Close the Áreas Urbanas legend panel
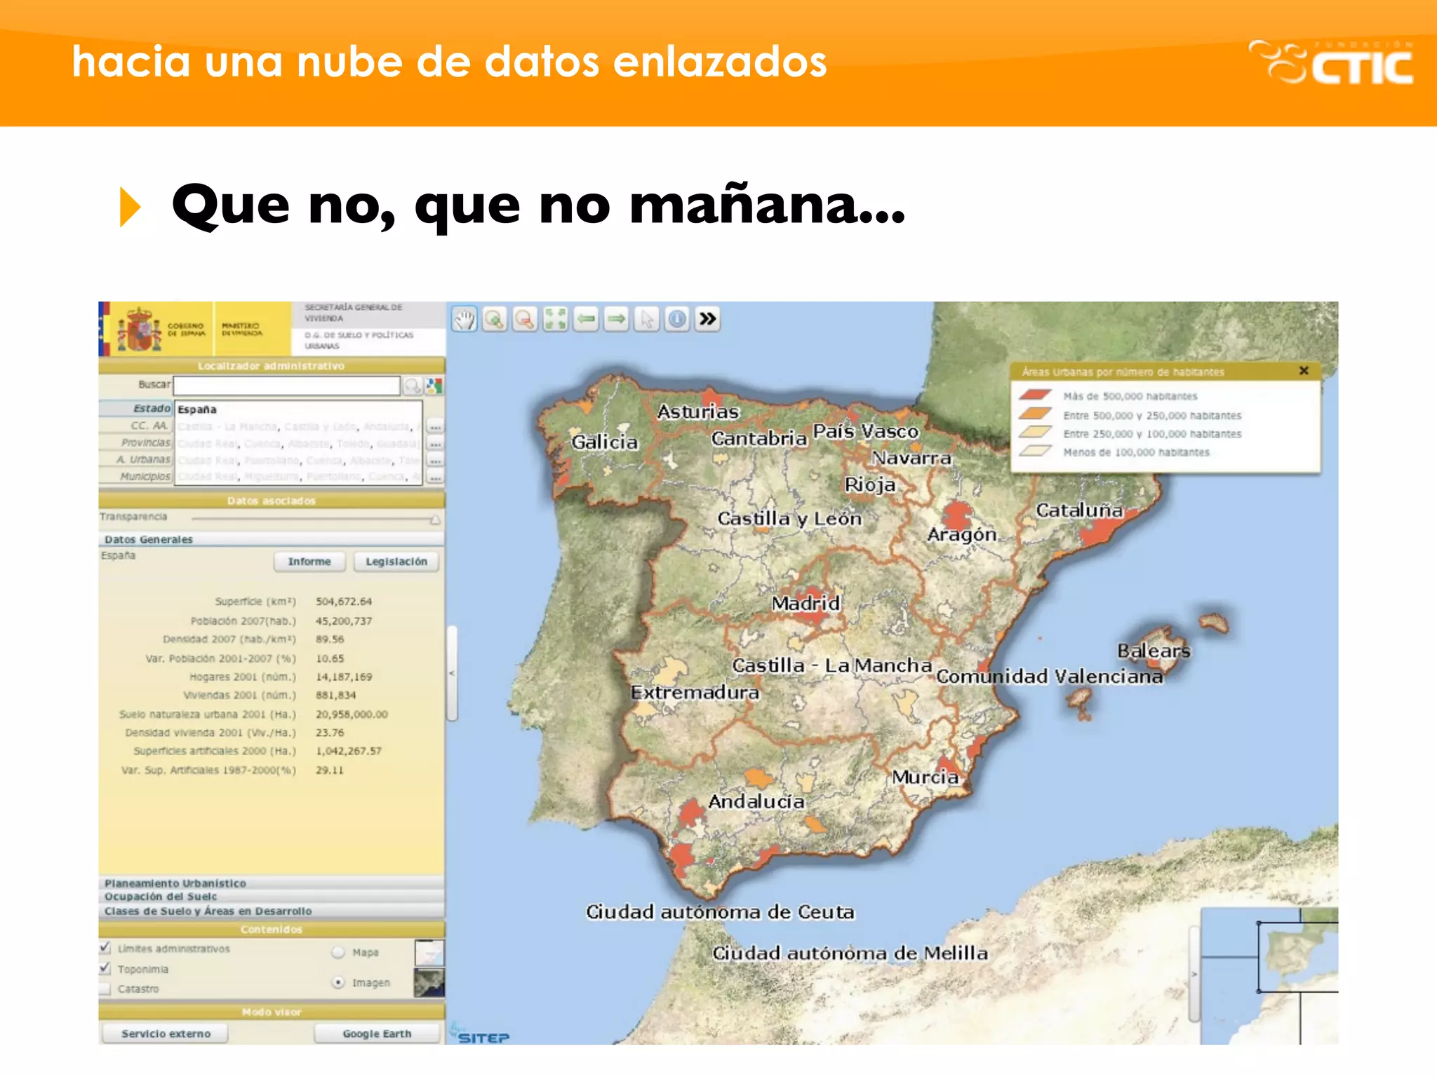1437x1077 pixels. tap(1304, 371)
